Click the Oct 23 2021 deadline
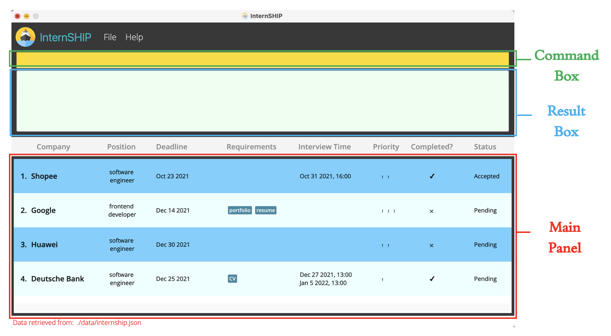This screenshot has width=611, height=336. [172, 176]
